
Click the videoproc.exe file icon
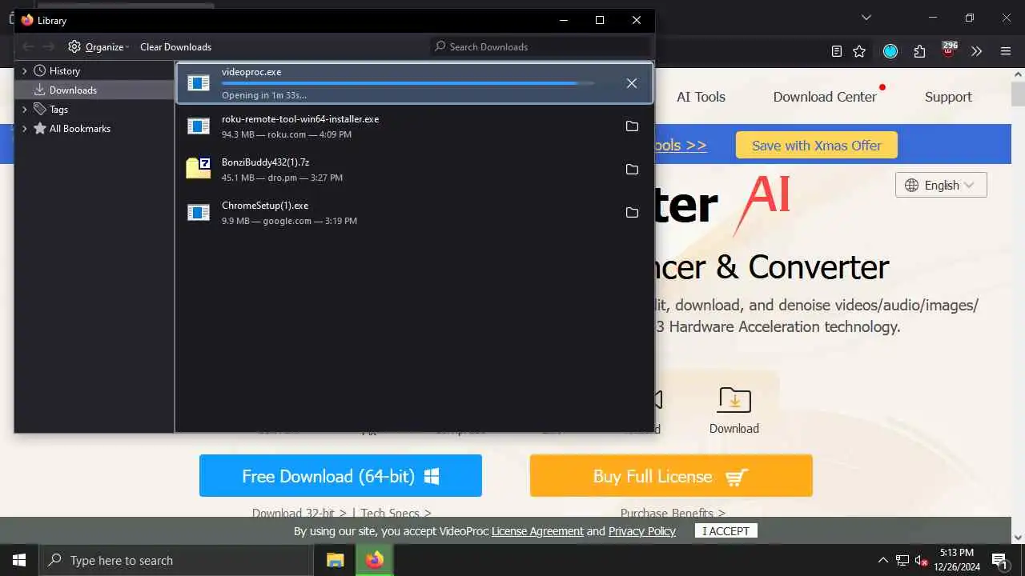click(x=198, y=83)
